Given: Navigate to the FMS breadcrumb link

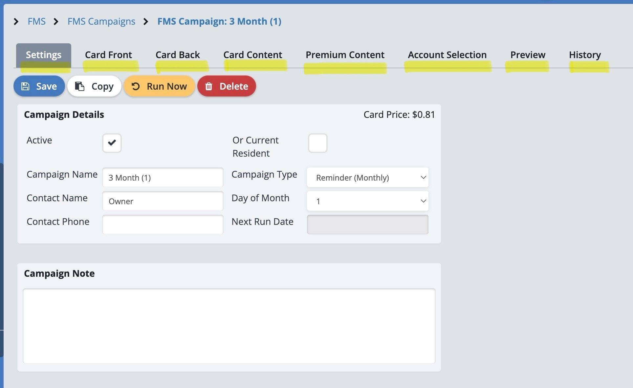Looking at the screenshot, I should pos(36,22).
